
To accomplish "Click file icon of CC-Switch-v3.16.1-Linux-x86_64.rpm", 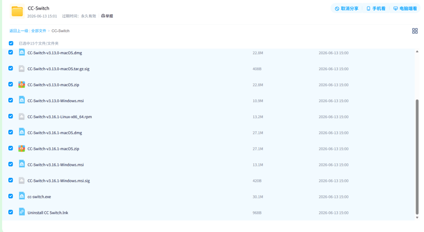I will pos(22,116).
